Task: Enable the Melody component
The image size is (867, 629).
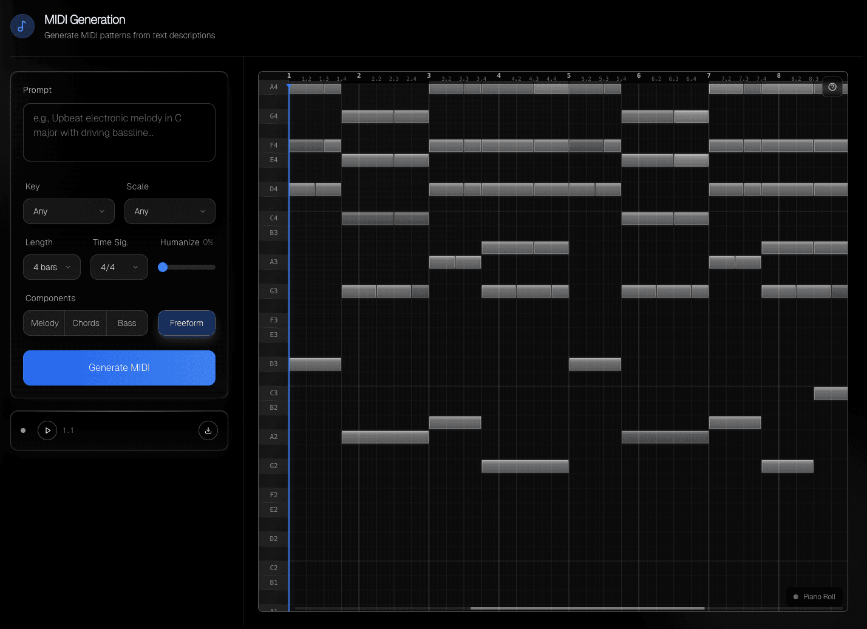Action: pyautogui.click(x=43, y=323)
